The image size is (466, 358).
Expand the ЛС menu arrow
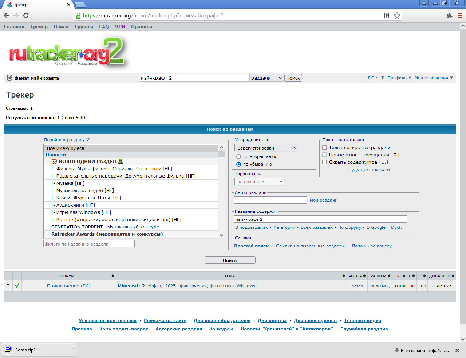click(x=383, y=78)
